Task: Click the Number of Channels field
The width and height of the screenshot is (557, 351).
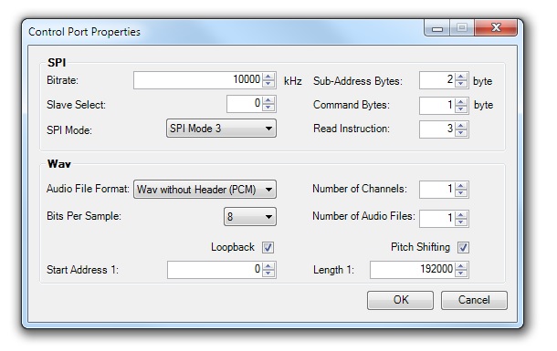Action: click(x=437, y=190)
